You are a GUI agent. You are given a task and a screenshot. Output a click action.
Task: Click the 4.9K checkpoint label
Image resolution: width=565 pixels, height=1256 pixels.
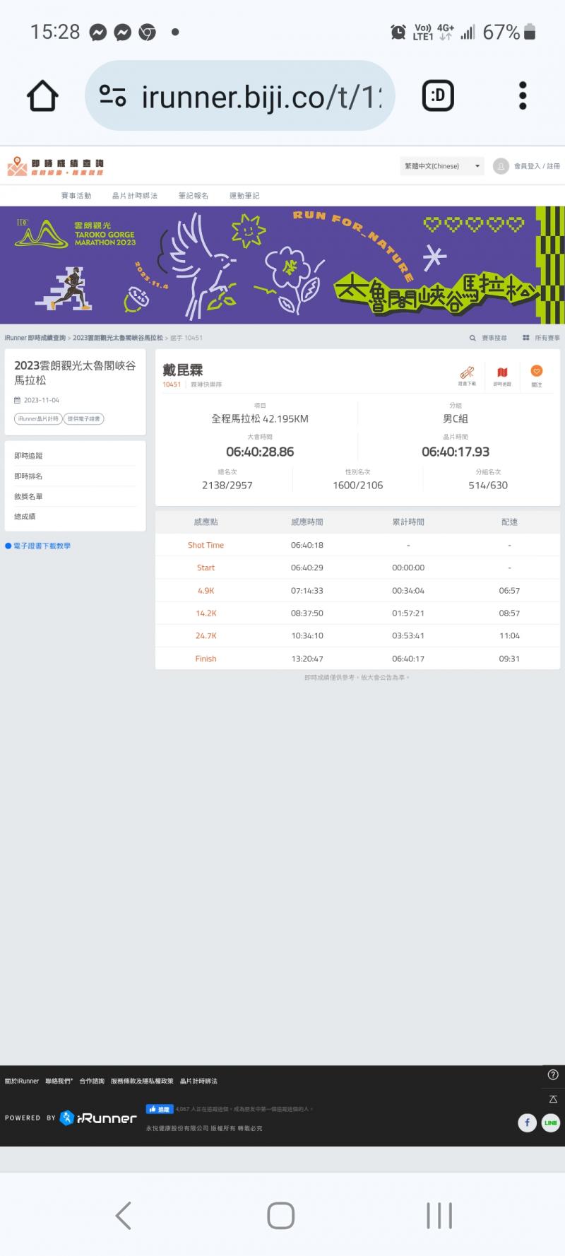(206, 590)
